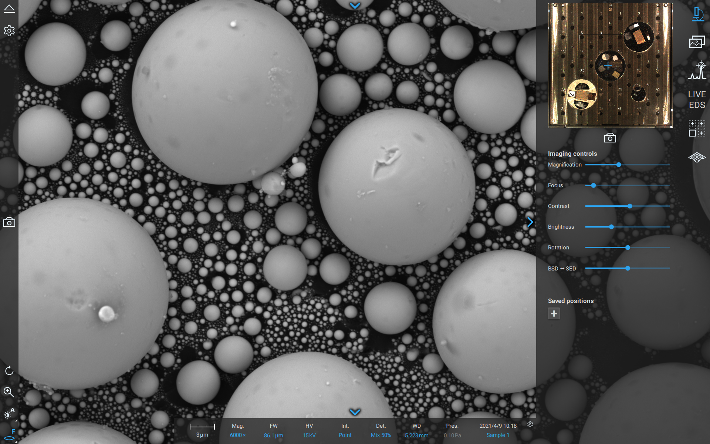Click the Imaging controls heading

(x=572, y=154)
